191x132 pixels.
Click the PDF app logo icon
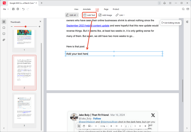pyautogui.click(x=4, y=3)
